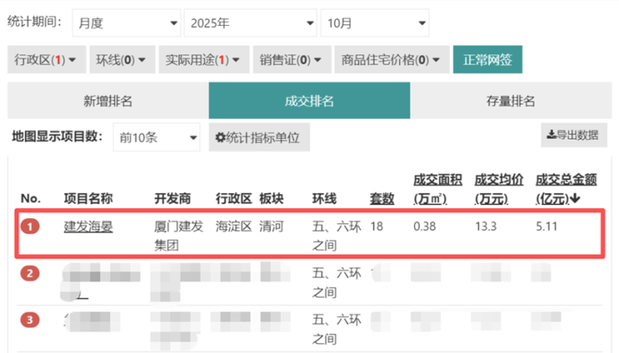Viewport: 619px width, 353px height.
Task: Sort by 成交总金额 column with arrow
Action: 565,189
